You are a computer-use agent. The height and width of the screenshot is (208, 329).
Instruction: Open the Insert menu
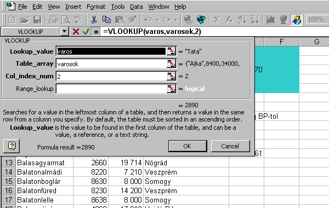pos(73,7)
